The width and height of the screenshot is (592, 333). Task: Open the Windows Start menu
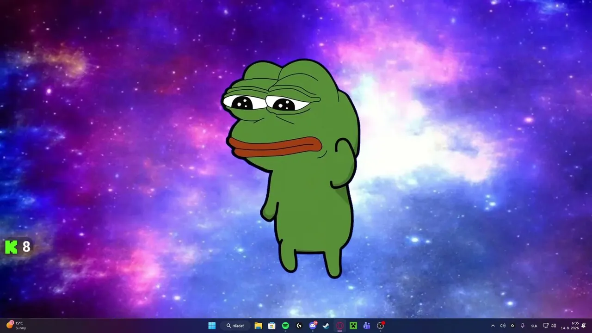click(212, 326)
